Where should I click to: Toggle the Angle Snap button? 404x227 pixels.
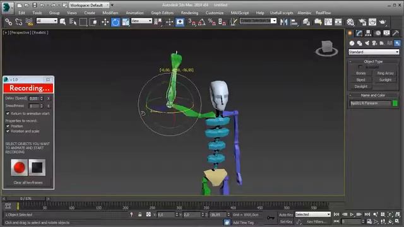[202, 22]
